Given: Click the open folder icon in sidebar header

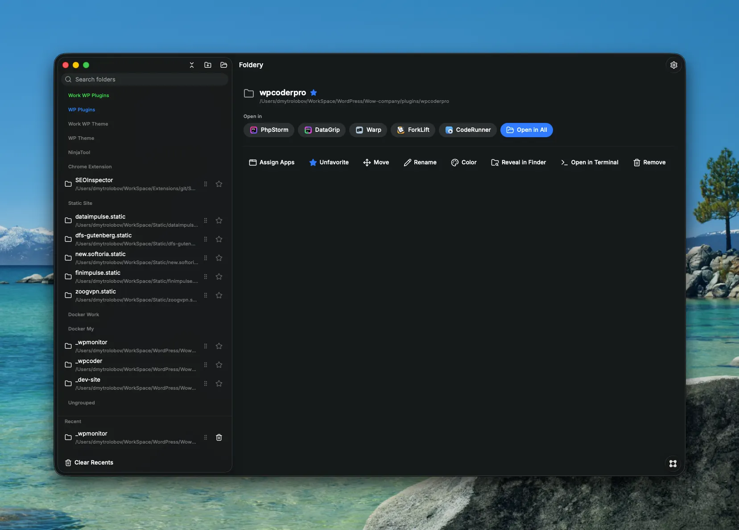Looking at the screenshot, I should [224, 65].
